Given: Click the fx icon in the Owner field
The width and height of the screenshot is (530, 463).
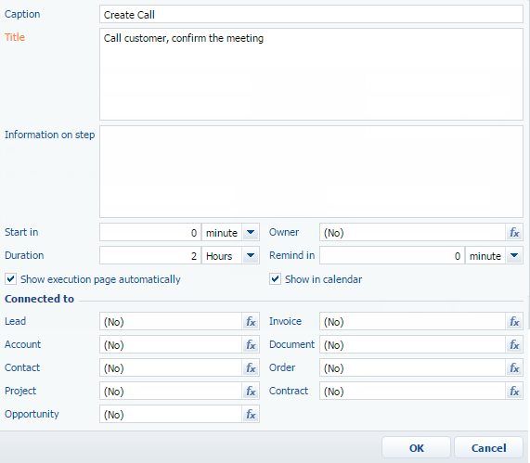Looking at the screenshot, I should [x=514, y=233].
